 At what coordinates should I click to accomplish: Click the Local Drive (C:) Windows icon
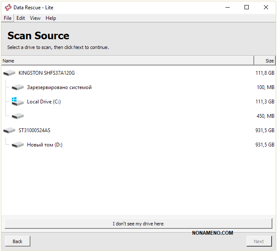click(17, 102)
